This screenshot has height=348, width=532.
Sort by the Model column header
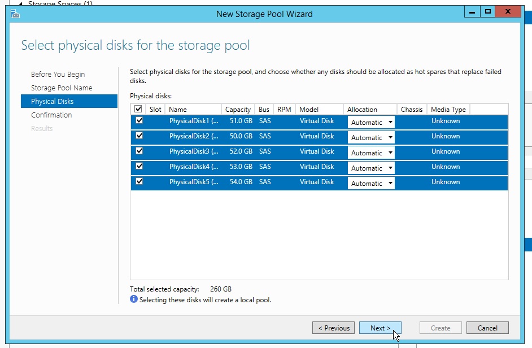pos(319,110)
